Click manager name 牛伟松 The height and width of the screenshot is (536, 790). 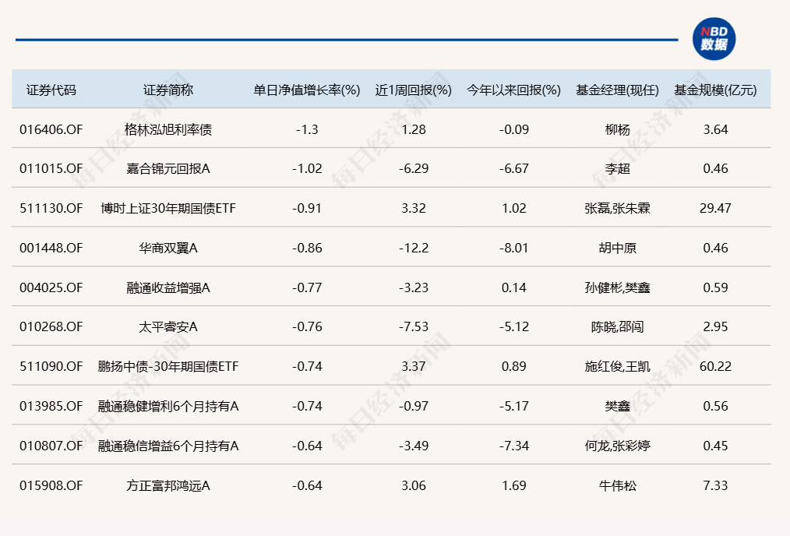click(617, 485)
